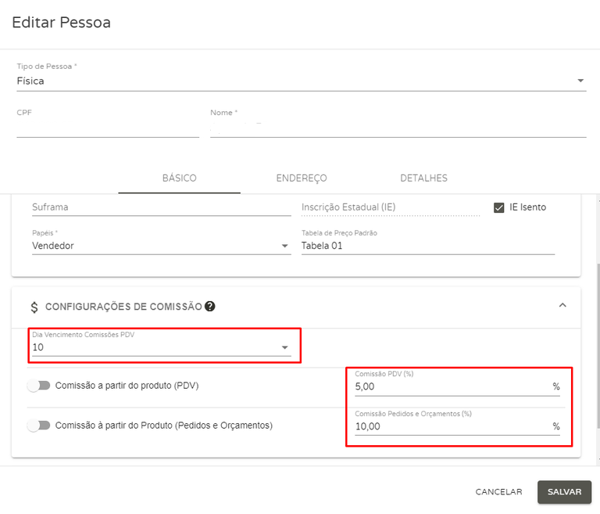Switch to the Endereço tab

[302, 178]
